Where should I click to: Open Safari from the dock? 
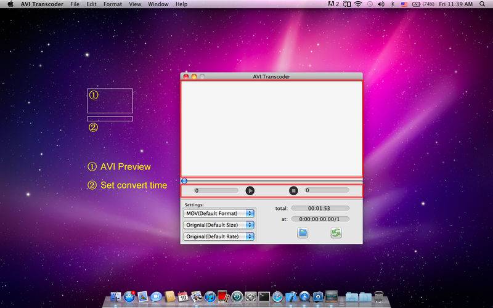pyautogui.click(x=277, y=296)
